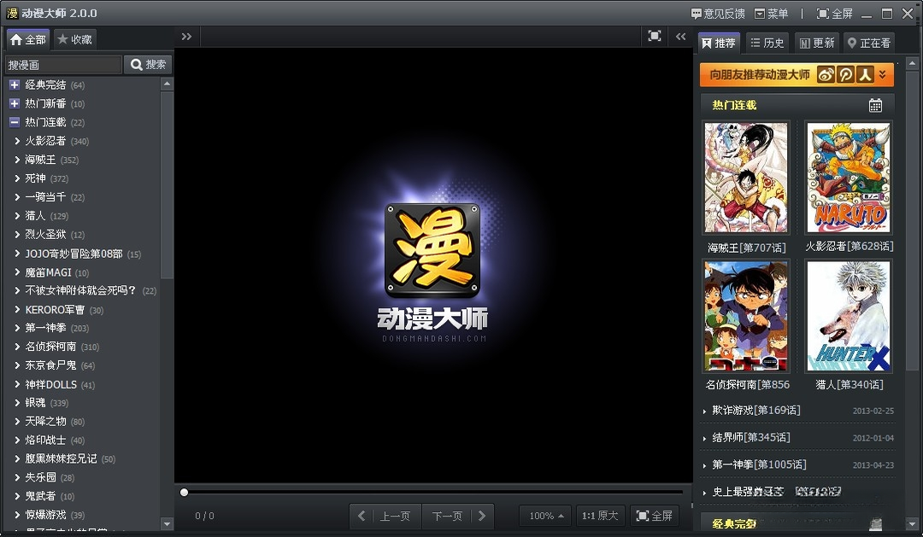The width and height of the screenshot is (923, 537).
Task: Click the page progress slider handle
Action: point(185,493)
